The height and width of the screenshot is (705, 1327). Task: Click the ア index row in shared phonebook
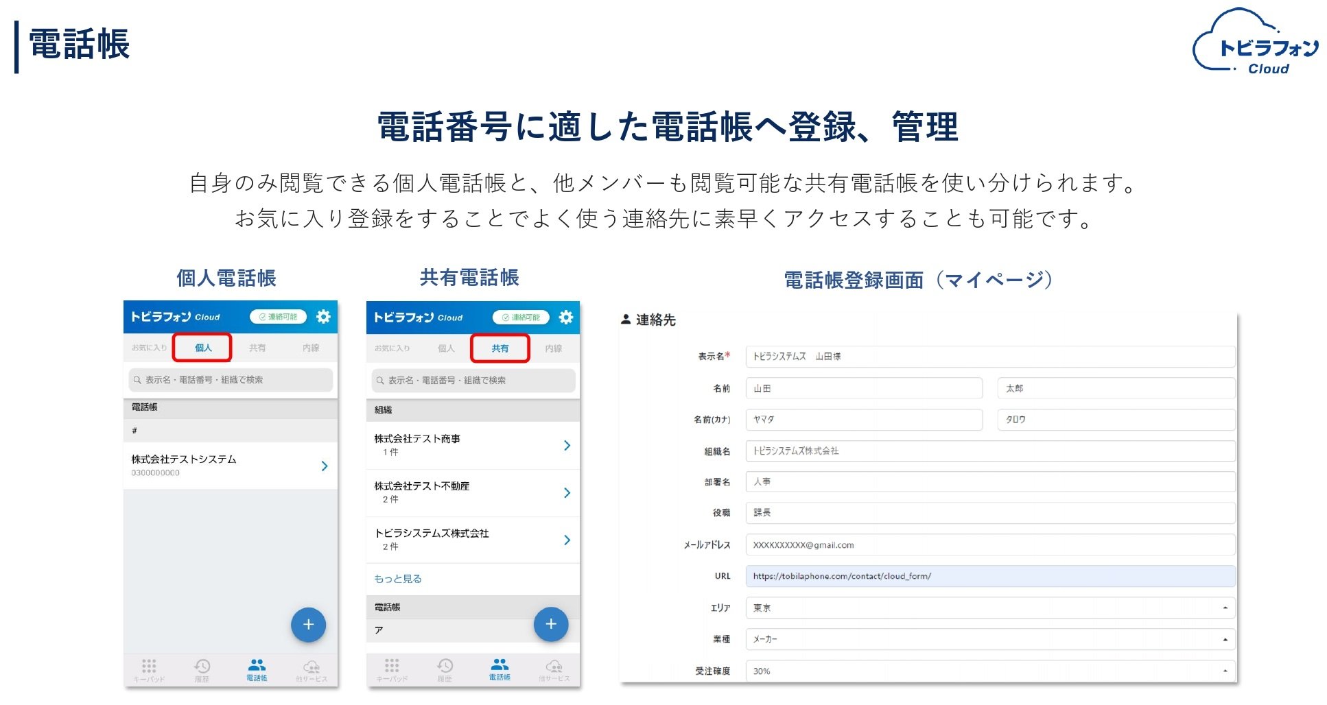coord(473,631)
